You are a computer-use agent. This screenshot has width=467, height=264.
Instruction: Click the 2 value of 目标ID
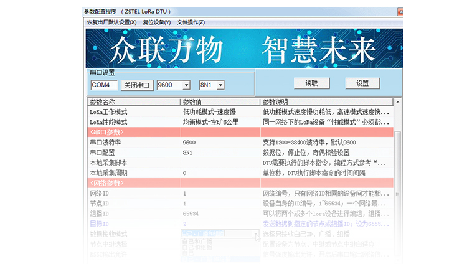(x=185, y=224)
